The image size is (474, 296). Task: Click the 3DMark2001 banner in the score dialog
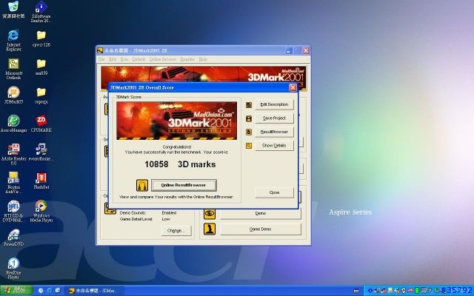[x=176, y=121]
